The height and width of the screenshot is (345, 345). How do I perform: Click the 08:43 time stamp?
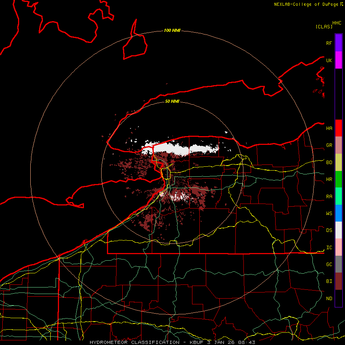coord(246,342)
